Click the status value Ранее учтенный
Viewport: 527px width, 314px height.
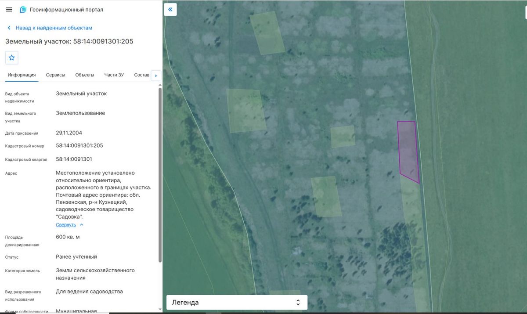click(x=76, y=256)
